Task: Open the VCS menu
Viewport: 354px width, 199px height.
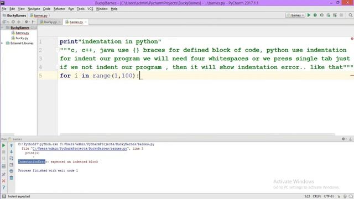Action: [90, 9]
